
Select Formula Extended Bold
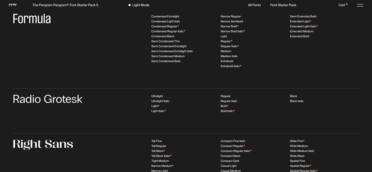(x=299, y=36)
